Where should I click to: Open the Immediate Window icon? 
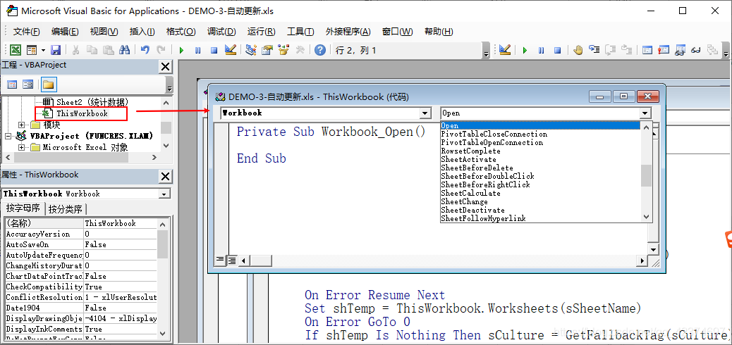tap(664, 51)
